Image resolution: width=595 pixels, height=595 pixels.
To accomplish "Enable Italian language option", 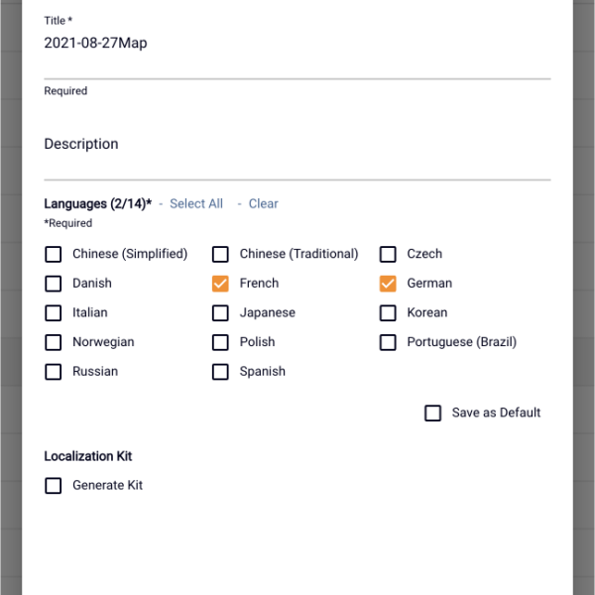I will click(54, 313).
